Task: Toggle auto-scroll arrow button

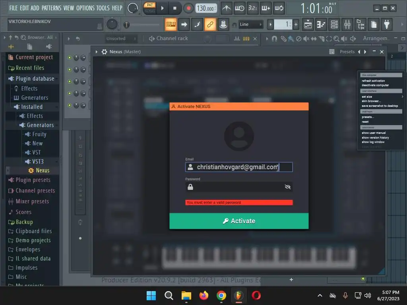Action: coord(184,24)
